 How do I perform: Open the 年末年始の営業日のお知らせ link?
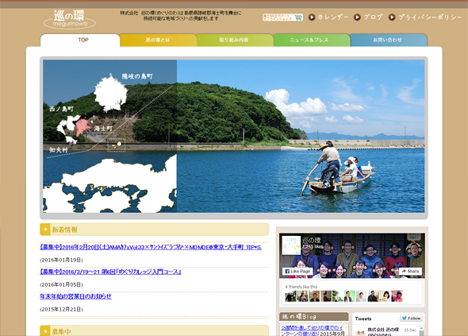coord(75,296)
